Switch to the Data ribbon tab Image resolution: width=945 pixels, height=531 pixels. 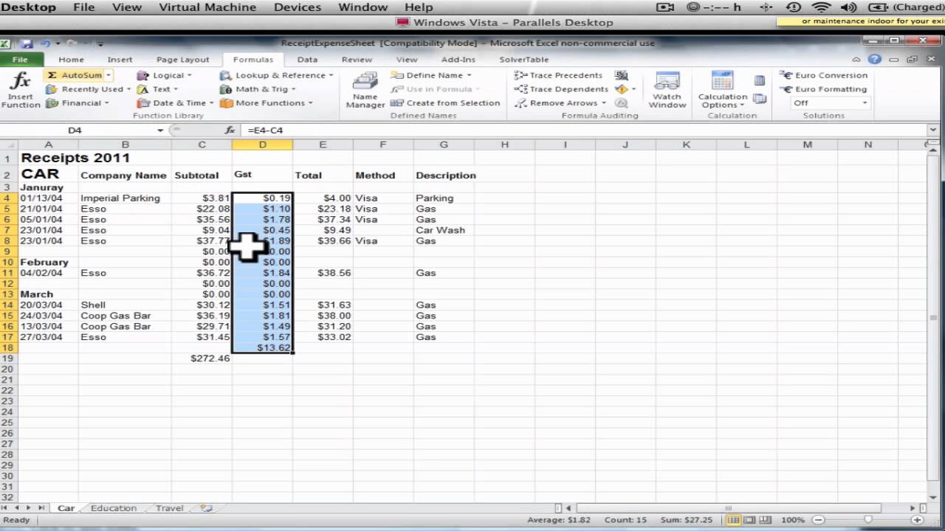(x=307, y=60)
